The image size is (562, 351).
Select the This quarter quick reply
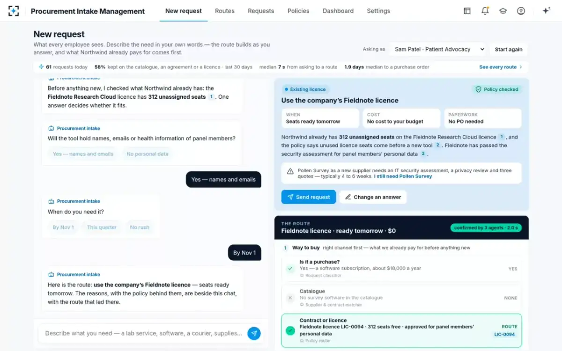pos(102,227)
